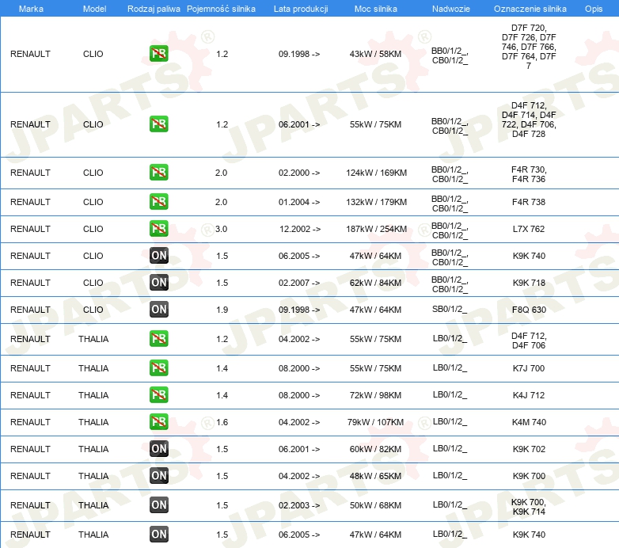Select the Moc silnika column header
619x548 pixels.
pos(376,9)
